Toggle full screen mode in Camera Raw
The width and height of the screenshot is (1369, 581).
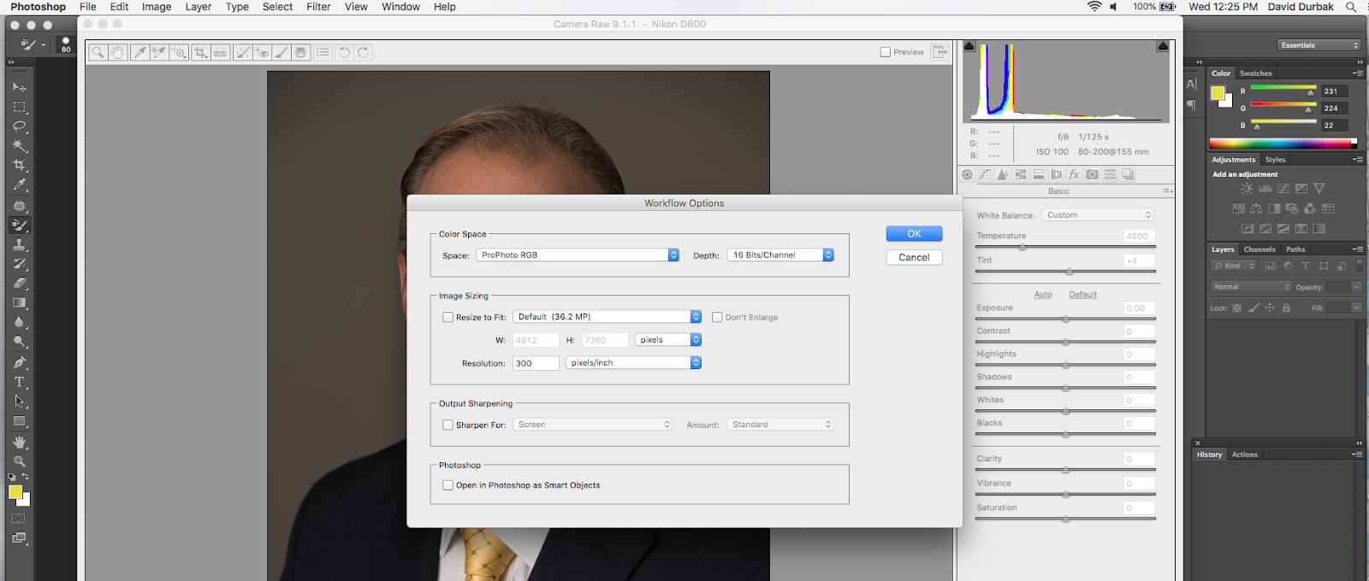tap(939, 52)
